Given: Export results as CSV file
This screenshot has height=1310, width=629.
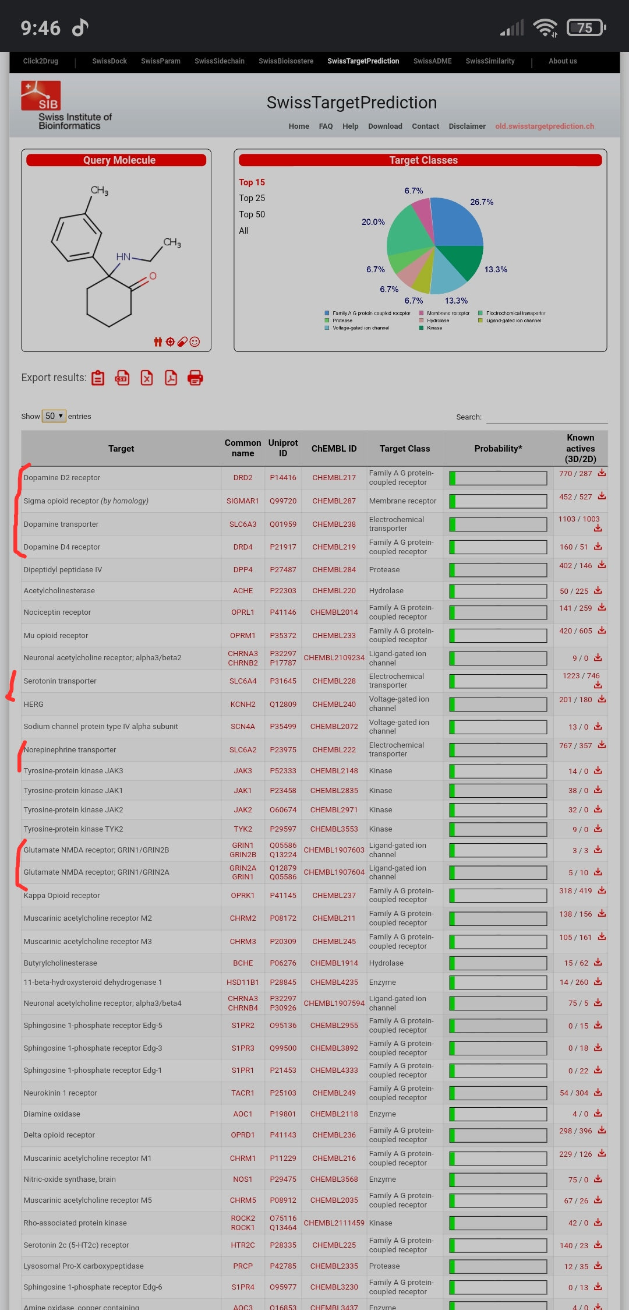Looking at the screenshot, I should point(122,378).
